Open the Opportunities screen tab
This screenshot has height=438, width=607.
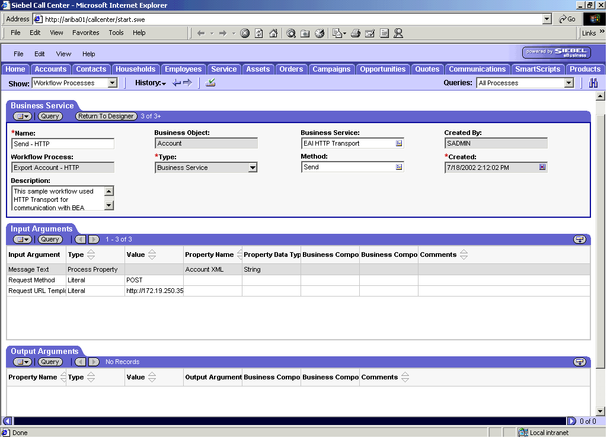pos(382,69)
